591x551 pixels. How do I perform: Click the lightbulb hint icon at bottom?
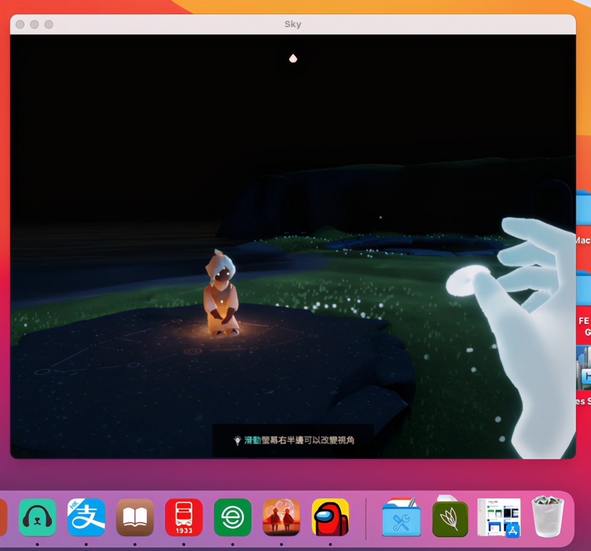tap(238, 441)
